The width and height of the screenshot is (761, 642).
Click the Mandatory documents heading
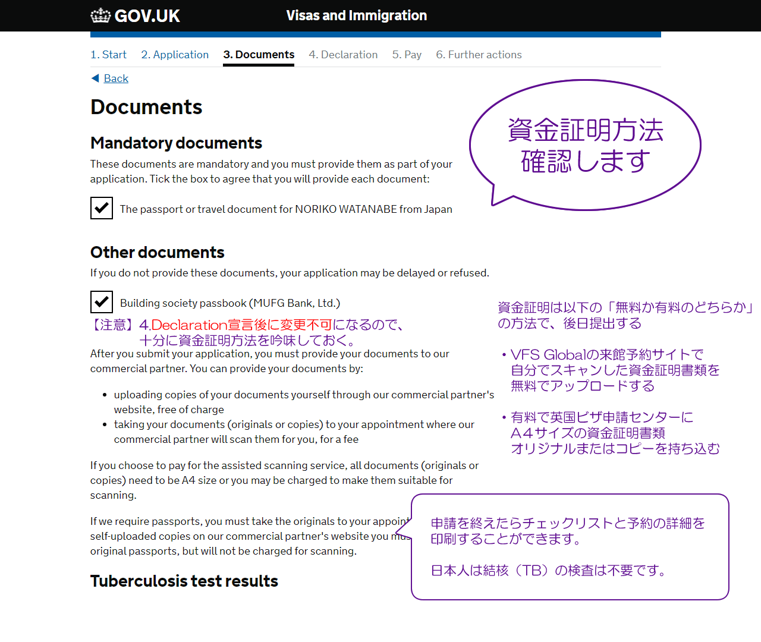176,143
